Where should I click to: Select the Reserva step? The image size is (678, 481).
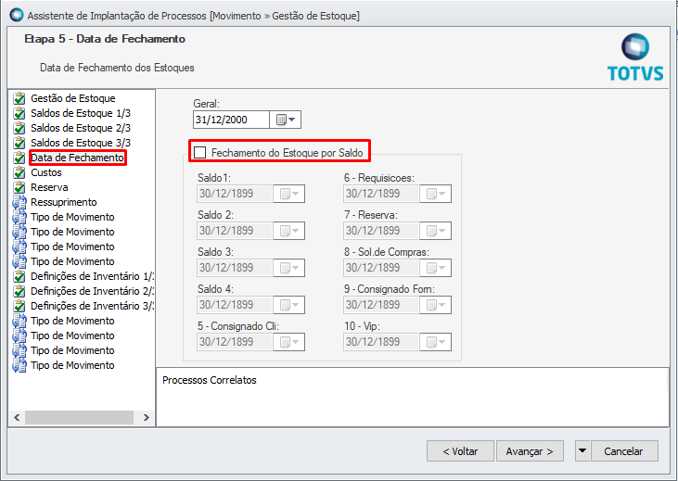(x=49, y=187)
